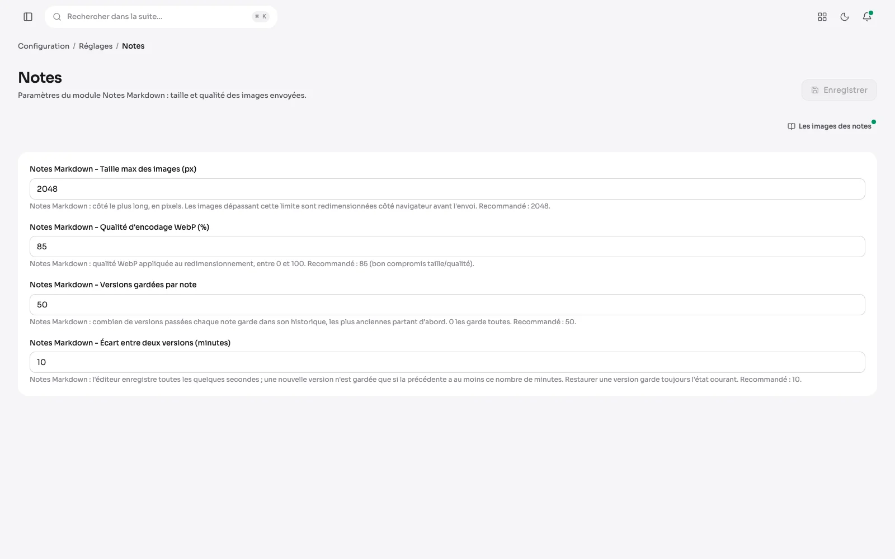The image size is (895, 559).
Task: Click the Enregistrer button
Action: click(839, 90)
